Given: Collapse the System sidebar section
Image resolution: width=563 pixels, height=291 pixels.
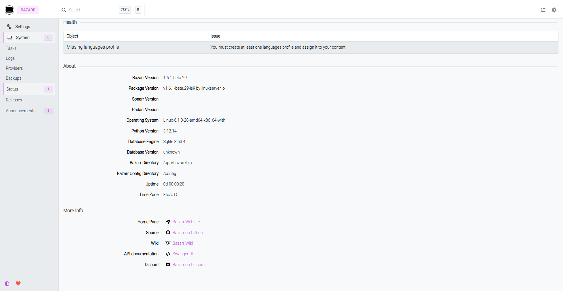Looking at the screenshot, I should tap(29, 38).
